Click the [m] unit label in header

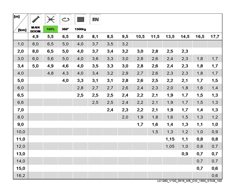[17, 16]
